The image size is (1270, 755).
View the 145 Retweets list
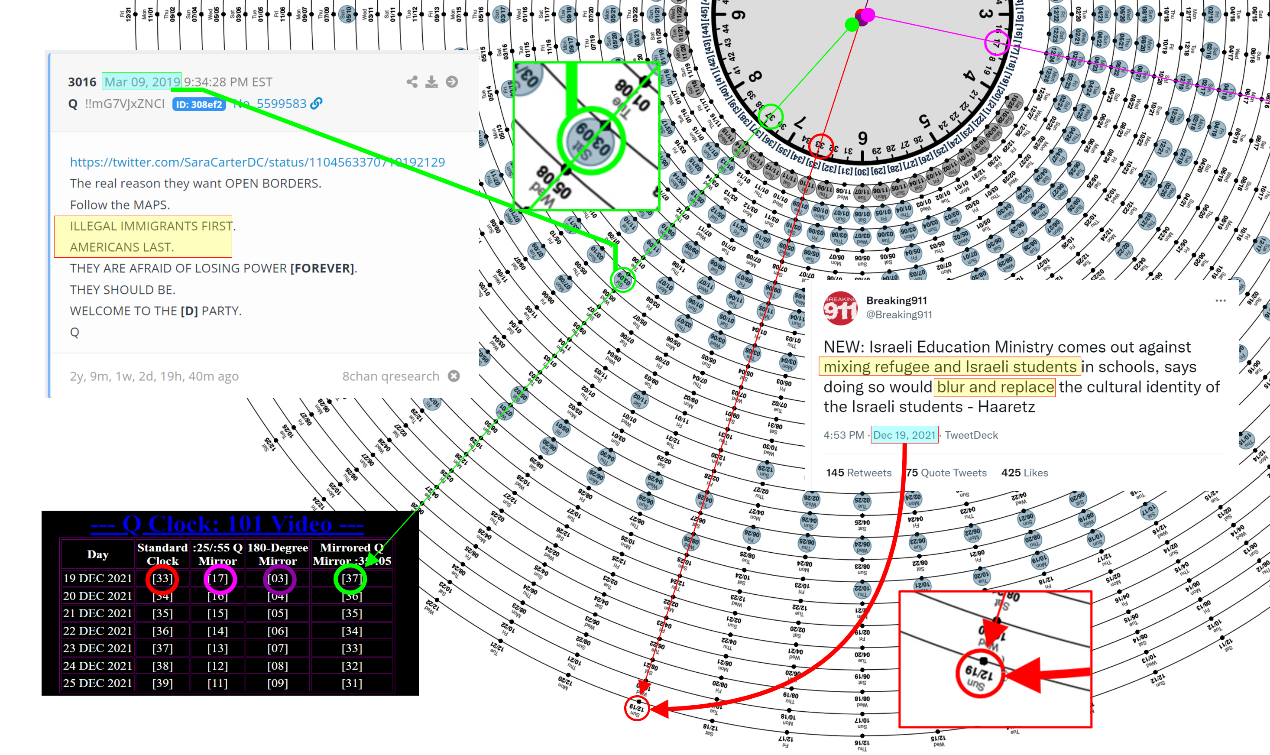pyautogui.click(x=859, y=473)
